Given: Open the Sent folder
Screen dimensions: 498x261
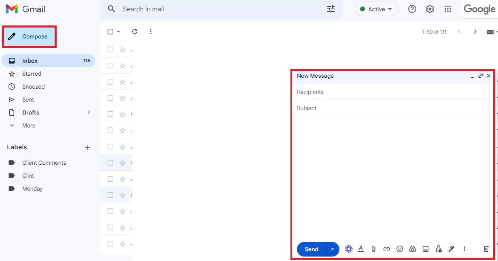Looking at the screenshot, I should pyautogui.click(x=48, y=100).
